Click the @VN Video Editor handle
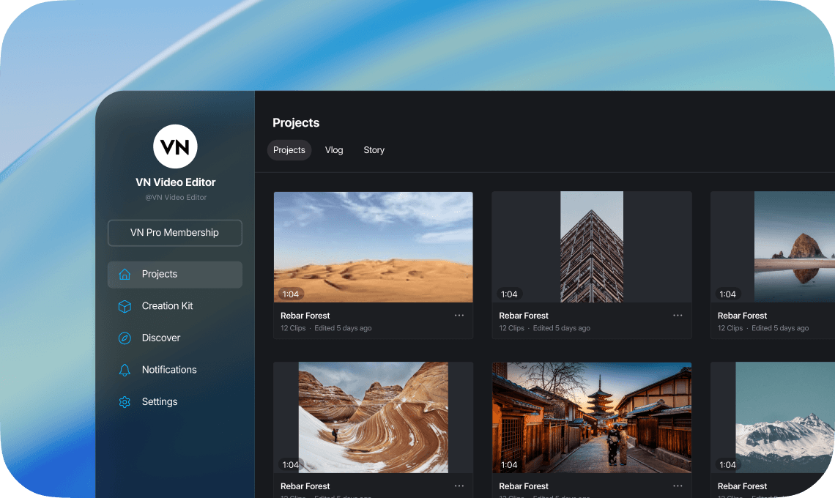Viewport: 835px width, 498px height. coord(176,198)
